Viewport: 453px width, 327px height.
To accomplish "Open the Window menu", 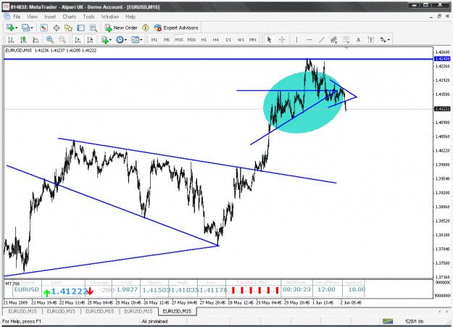I will (x=109, y=17).
